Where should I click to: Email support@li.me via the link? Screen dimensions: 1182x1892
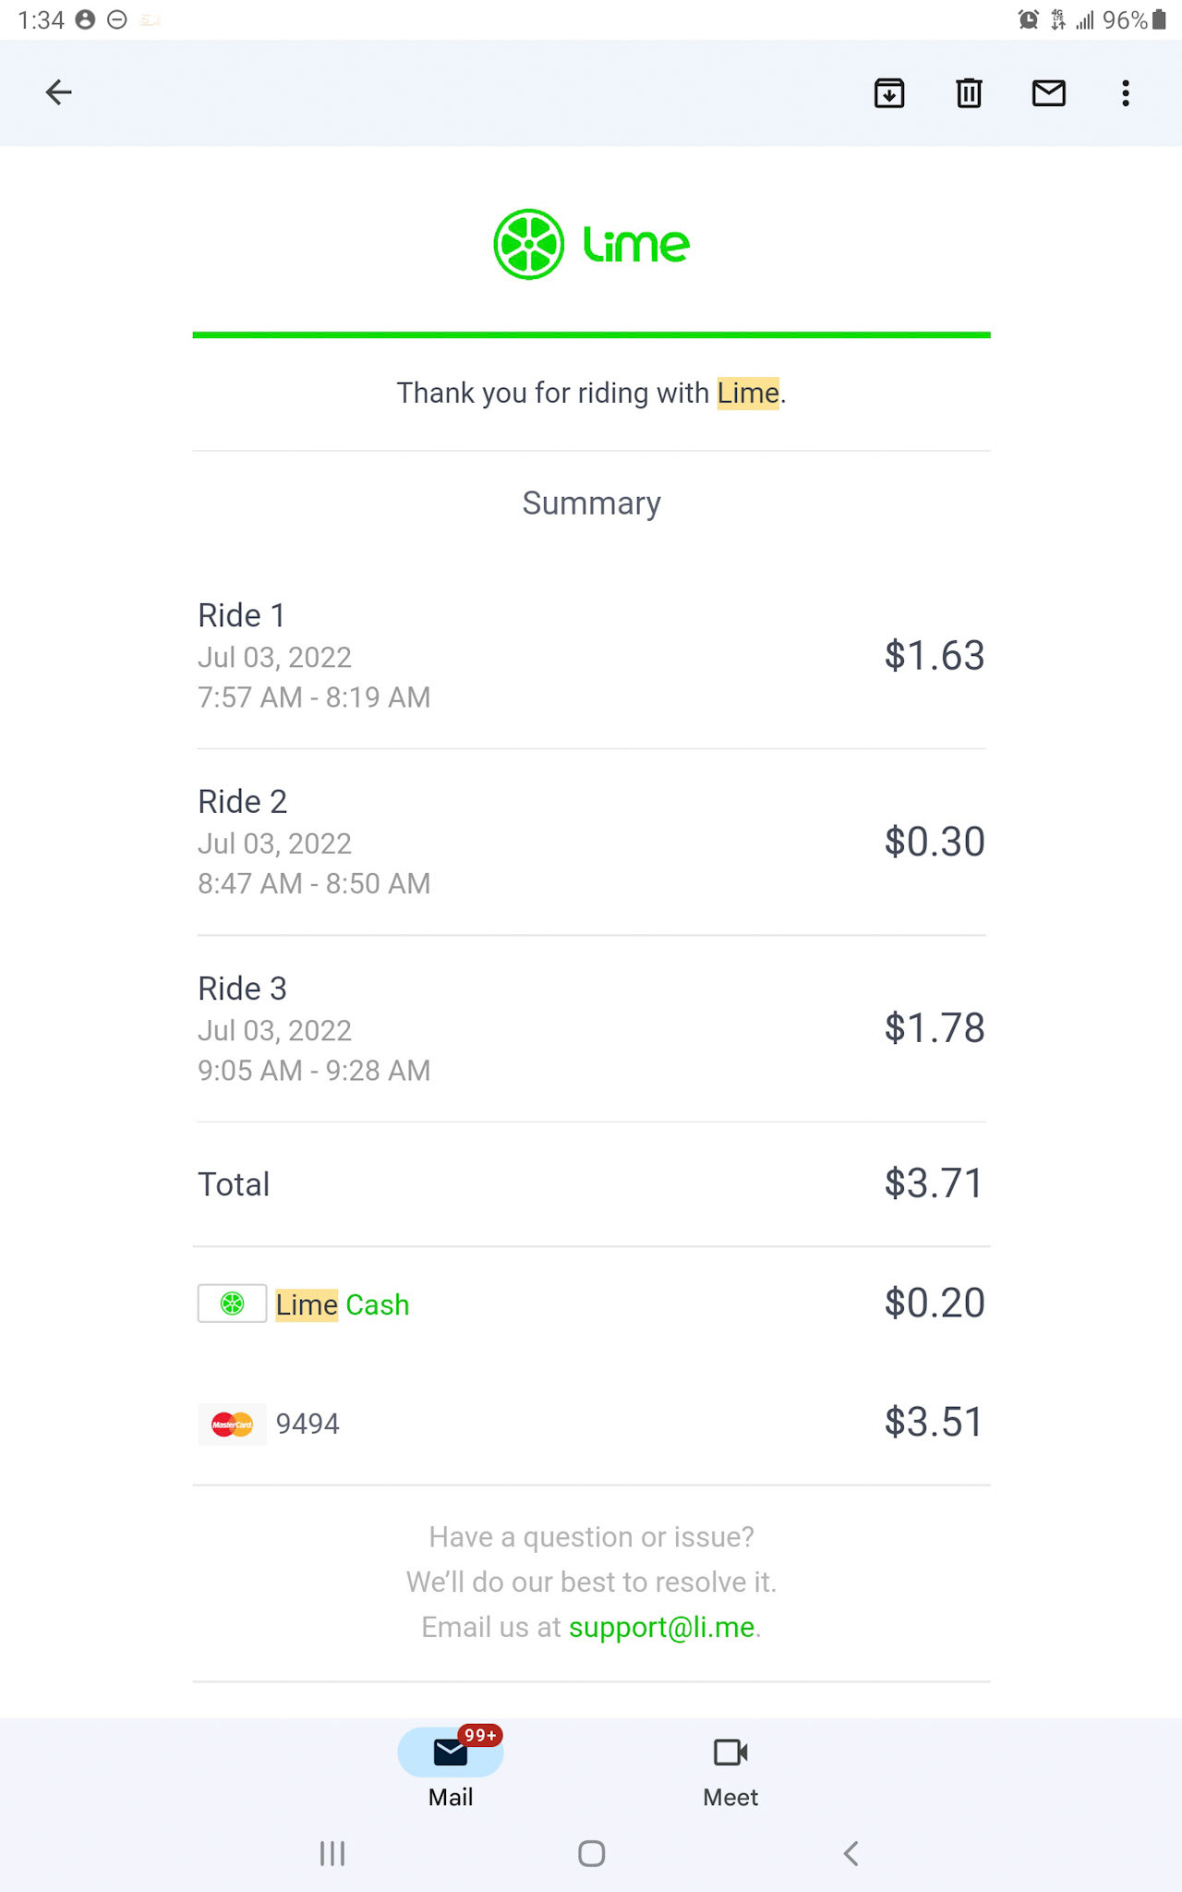661,1627
